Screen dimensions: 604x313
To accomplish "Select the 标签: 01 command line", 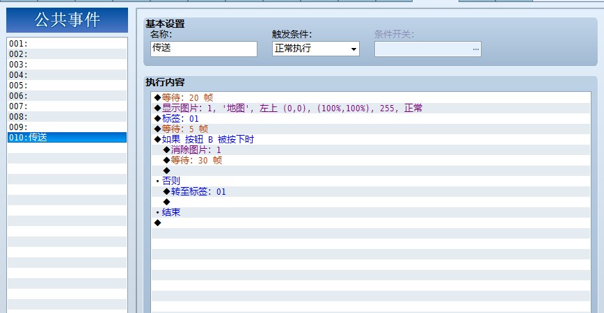I will point(371,118).
